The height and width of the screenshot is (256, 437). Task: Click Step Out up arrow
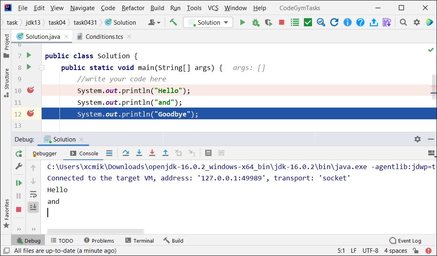165,152
